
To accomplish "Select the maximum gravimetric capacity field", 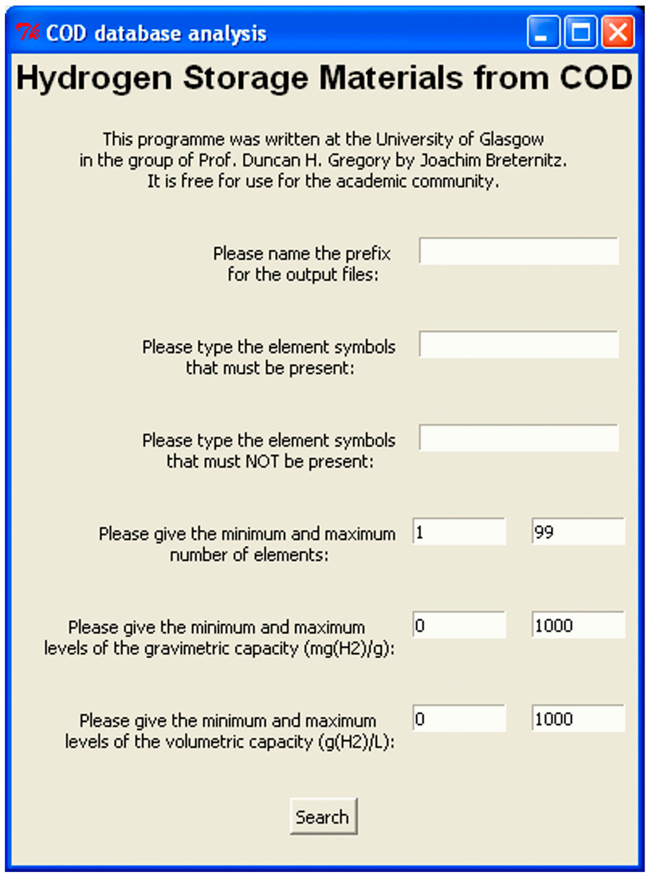I will (578, 626).
